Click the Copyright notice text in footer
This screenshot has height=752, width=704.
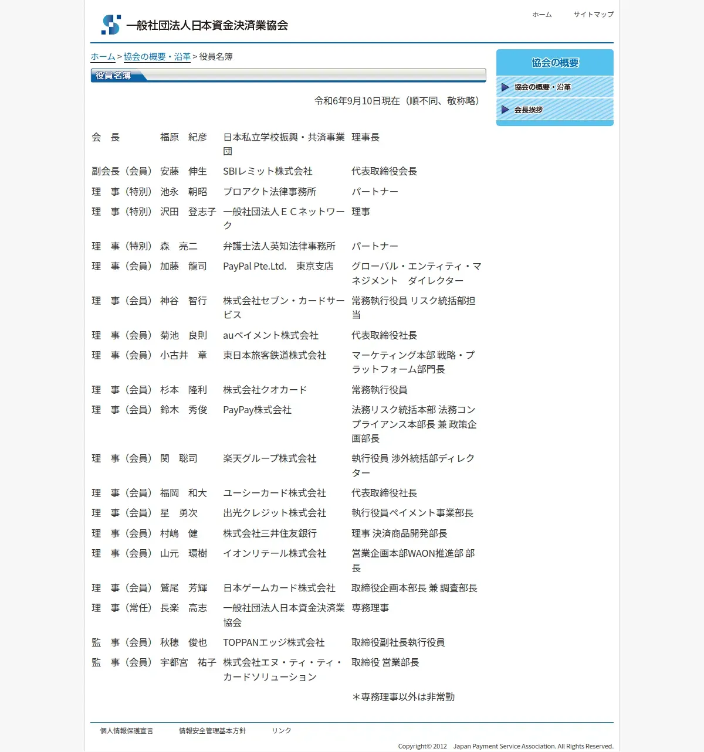pos(506,746)
